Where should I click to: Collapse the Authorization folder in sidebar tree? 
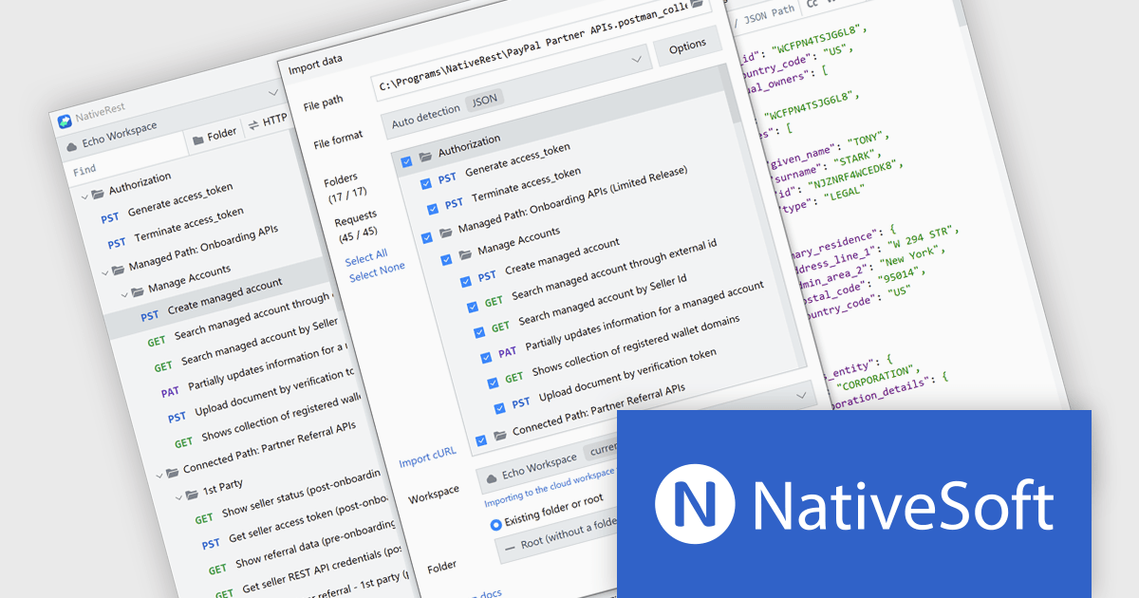[84, 195]
